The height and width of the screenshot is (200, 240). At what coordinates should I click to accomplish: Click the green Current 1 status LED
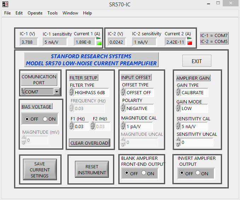coord(99,43)
